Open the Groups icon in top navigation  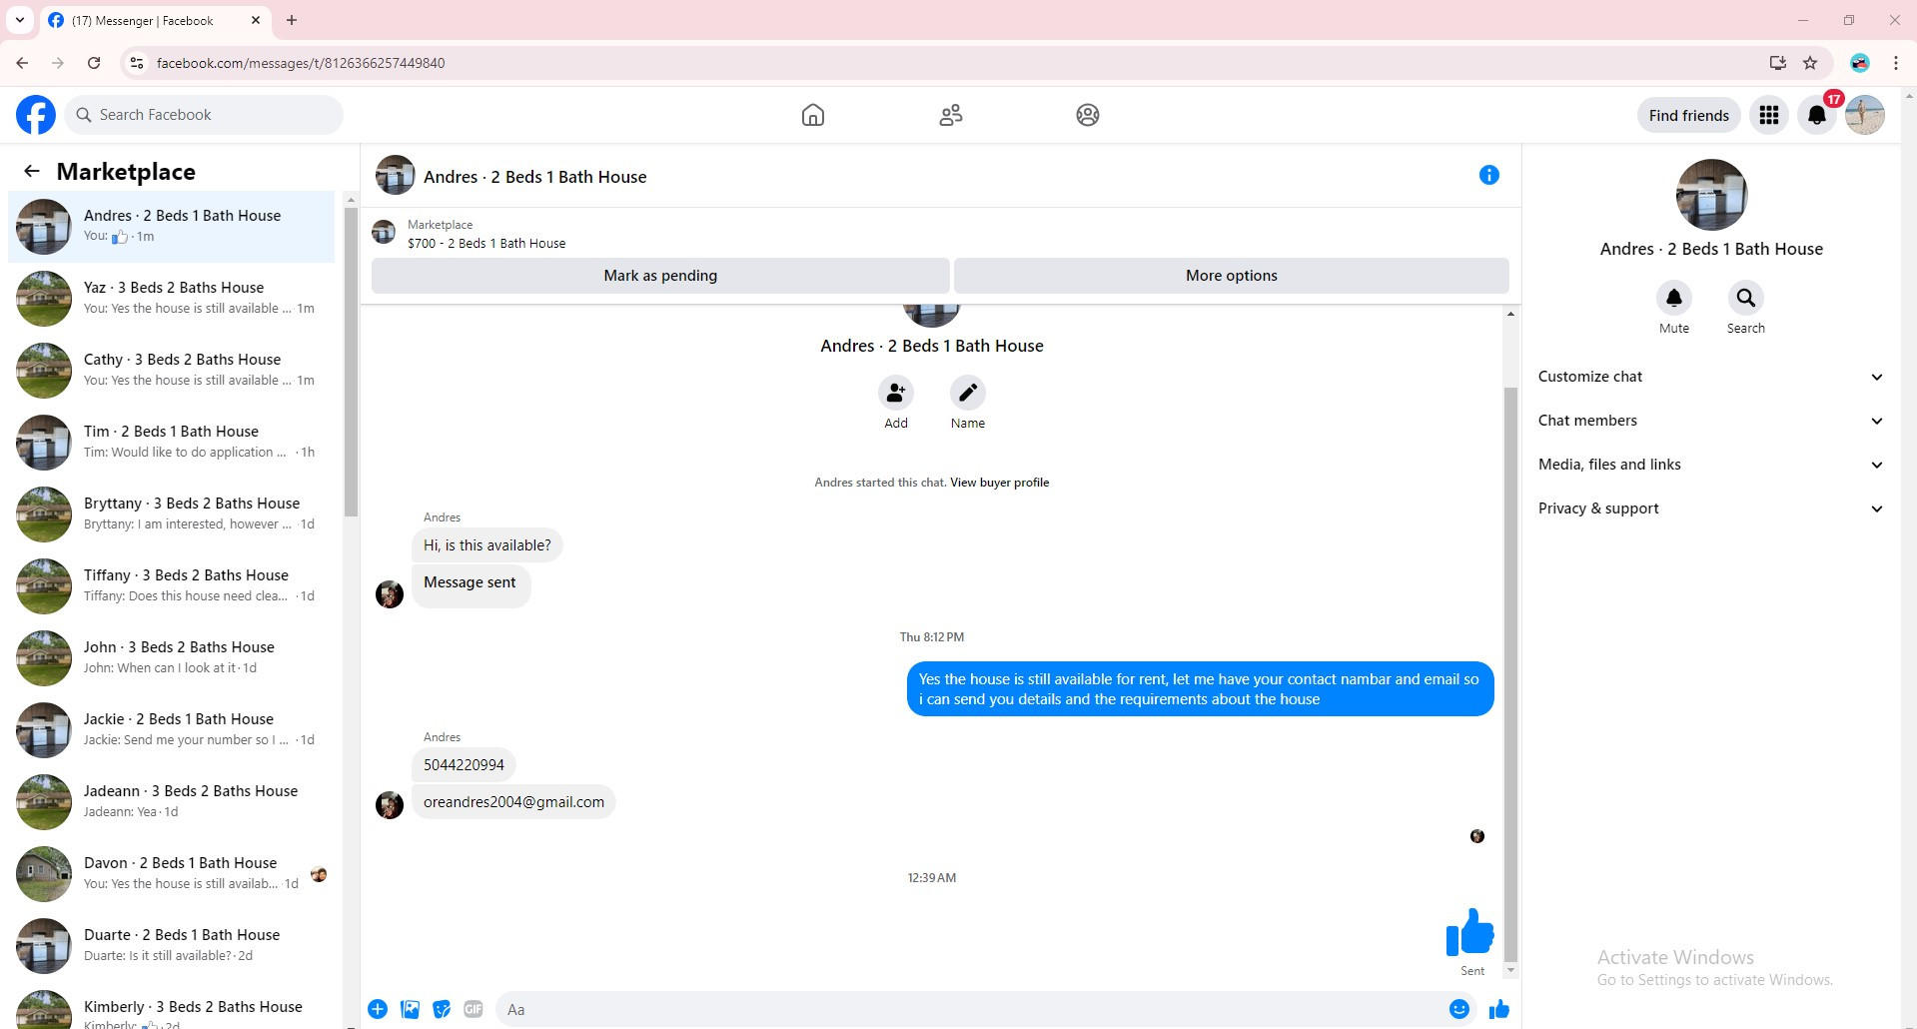(x=1088, y=115)
